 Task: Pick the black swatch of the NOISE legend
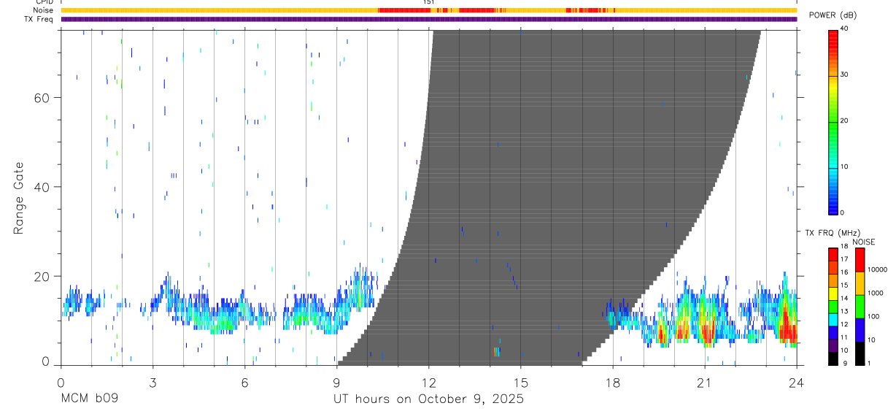click(860, 353)
